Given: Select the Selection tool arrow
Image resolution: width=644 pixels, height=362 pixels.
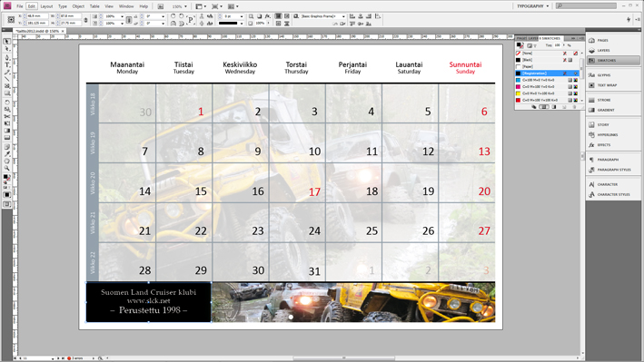Looking at the screenshot, I should point(7,42).
